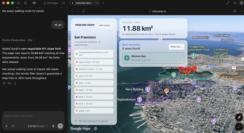Screen dimensions: 244x133
Task: Select the primary school ≤ 17 min requirement
Action: 94,69
